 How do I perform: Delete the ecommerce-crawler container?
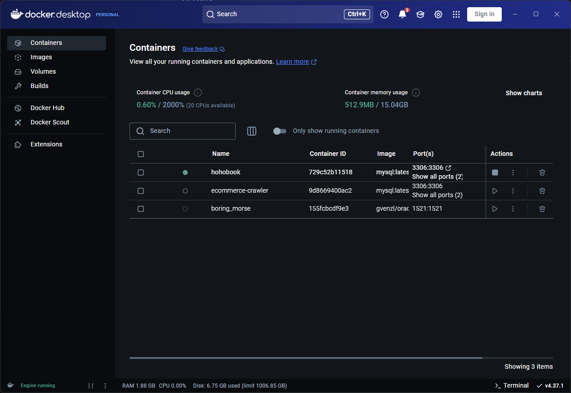(542, 191)
